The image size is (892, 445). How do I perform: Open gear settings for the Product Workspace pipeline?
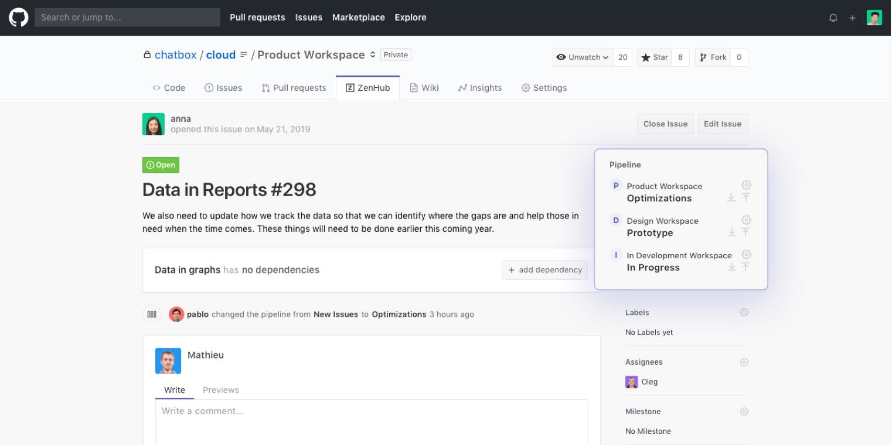click(x=746, y=185)
